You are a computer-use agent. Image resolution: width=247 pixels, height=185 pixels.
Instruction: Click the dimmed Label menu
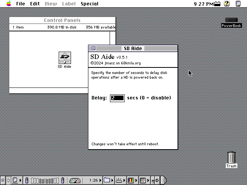pyautogui.click(x=69, y=3)
